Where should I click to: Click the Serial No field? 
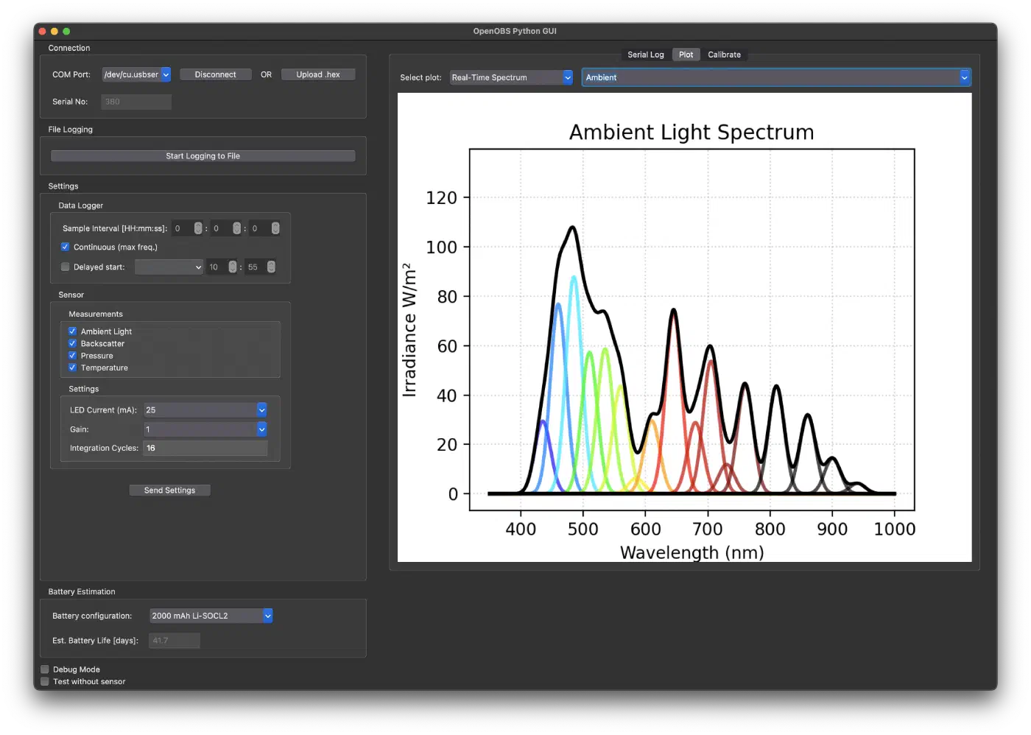[x=136, y=102]
